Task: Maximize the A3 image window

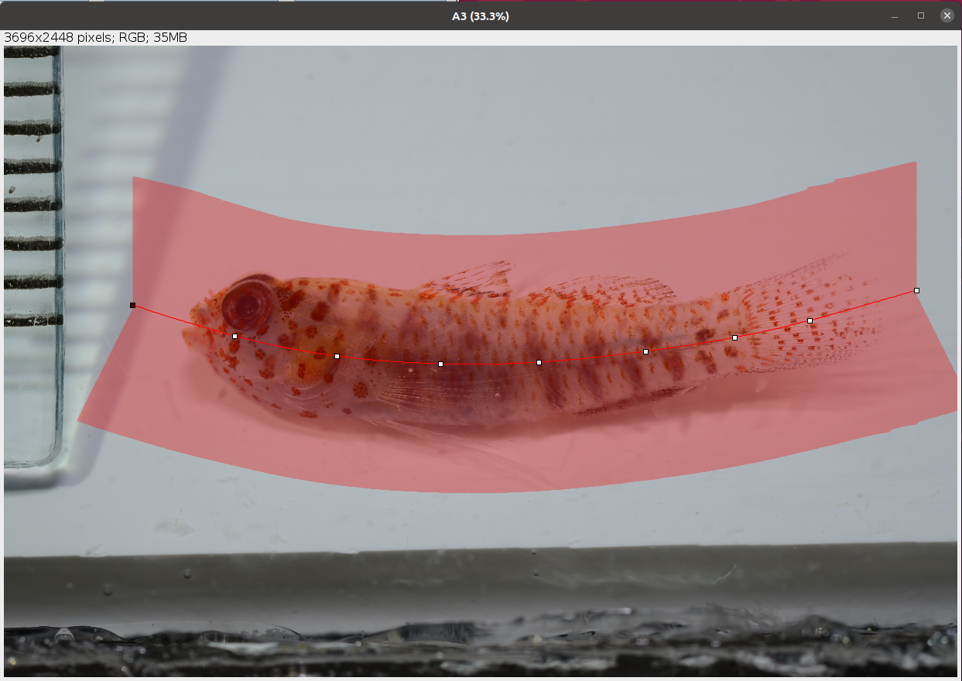Action: click(x=921, y=15)
